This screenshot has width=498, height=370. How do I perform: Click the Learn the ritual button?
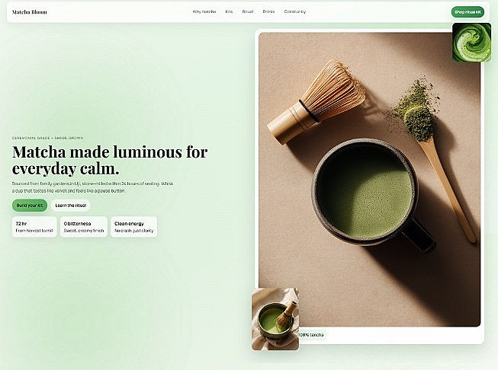70,206
